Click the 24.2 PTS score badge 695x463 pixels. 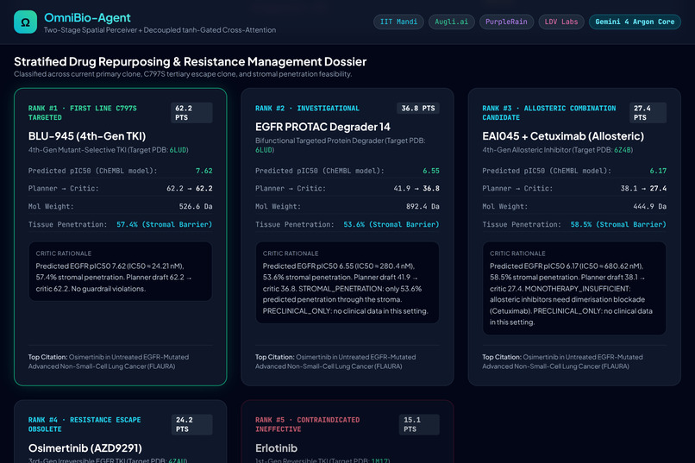[192, 424]
